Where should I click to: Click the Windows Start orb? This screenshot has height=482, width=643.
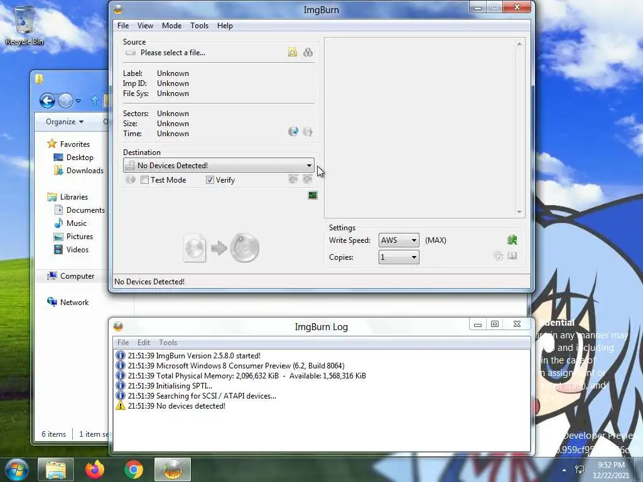coord(17,469)
